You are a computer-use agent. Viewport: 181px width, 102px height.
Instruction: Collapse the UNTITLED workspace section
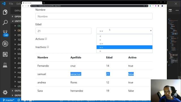click(x=16, y=21)
